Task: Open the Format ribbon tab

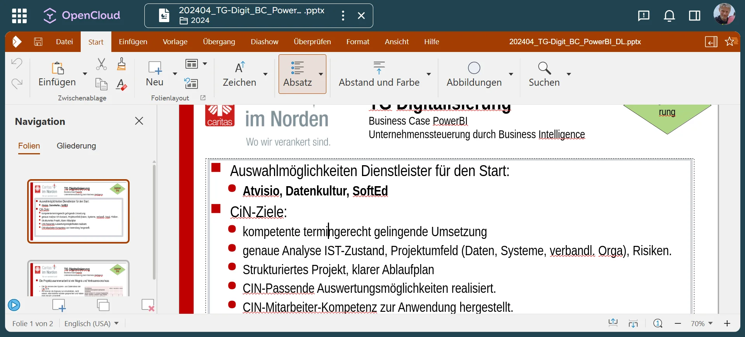Action: [358, 41]
